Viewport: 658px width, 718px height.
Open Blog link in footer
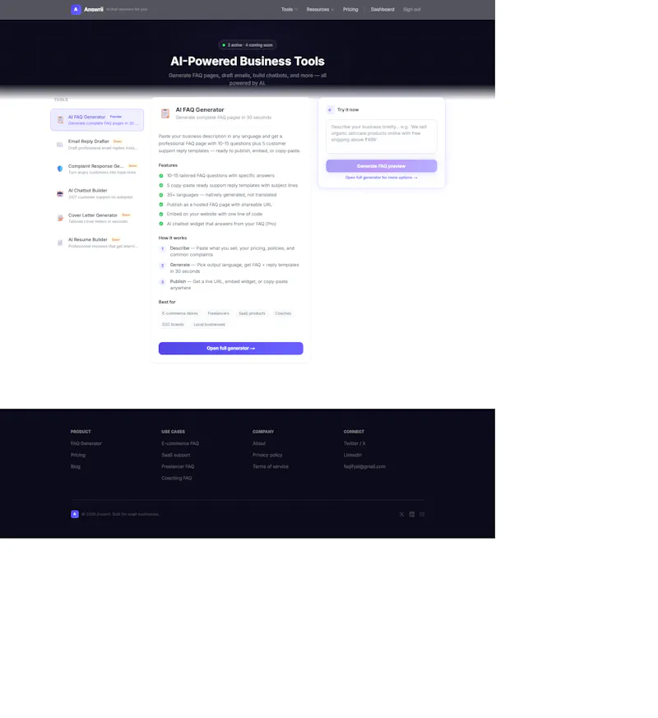point(75,466)
